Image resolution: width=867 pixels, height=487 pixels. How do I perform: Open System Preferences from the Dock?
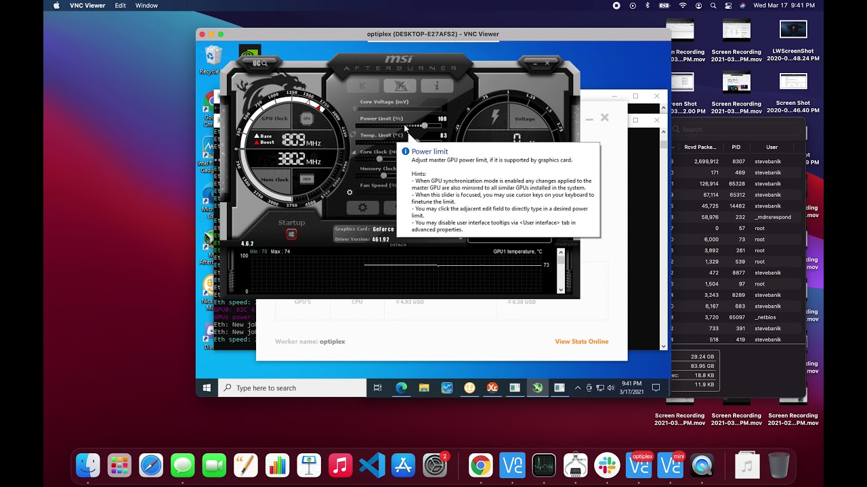click(x=435, y=465)
